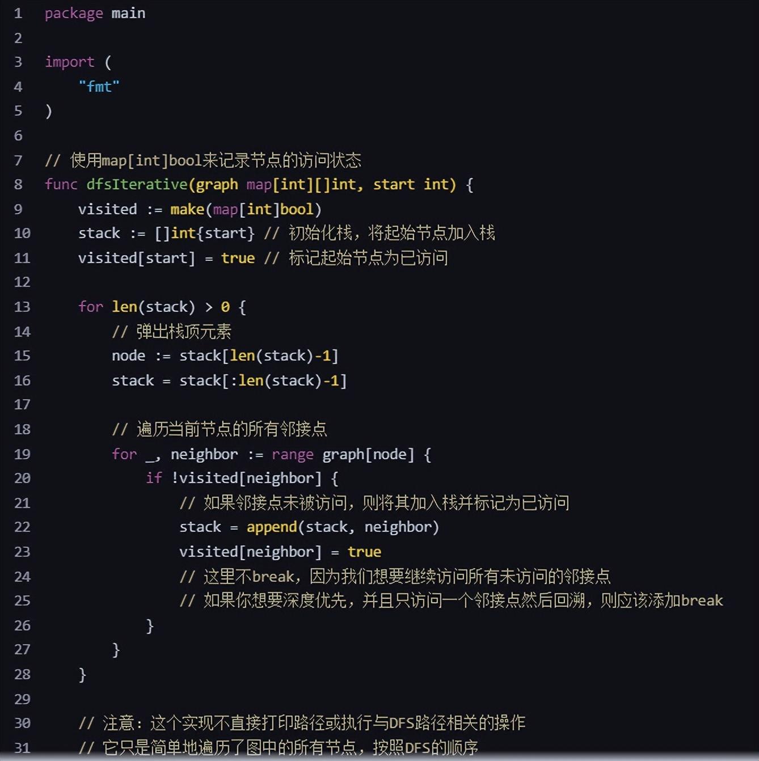Click the "fmt" import string
The image size is (759, 761).
click(x=99, y=86)
